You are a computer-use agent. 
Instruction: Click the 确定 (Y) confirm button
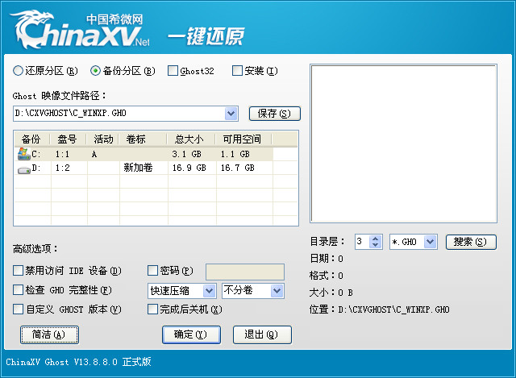pyautogui.click(x=191, y=335)
